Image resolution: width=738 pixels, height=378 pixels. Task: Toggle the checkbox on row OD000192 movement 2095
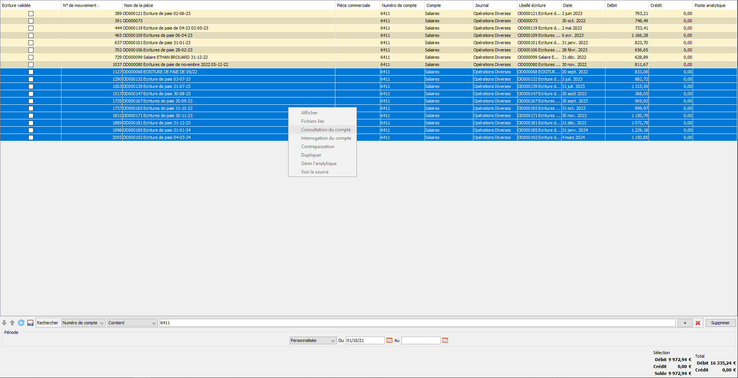[31, 137]
